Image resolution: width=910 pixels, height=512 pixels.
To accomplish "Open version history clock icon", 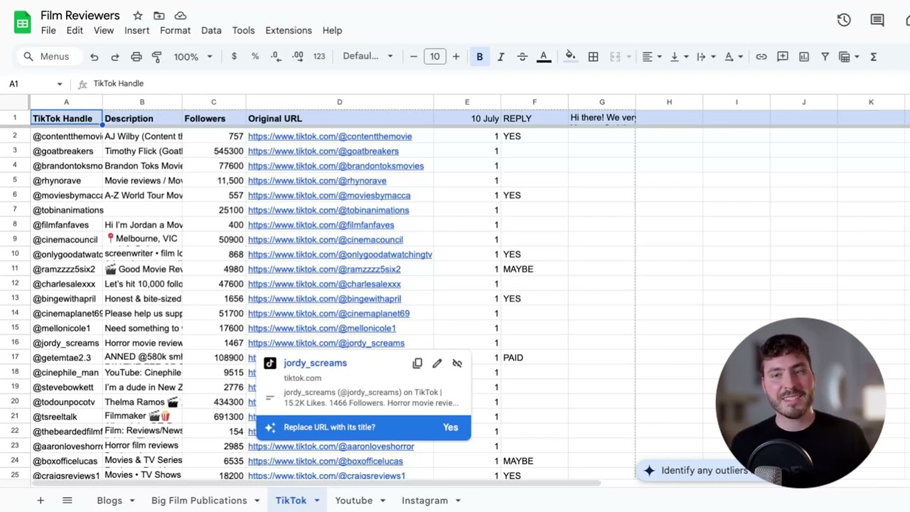I will coord(844,20).
